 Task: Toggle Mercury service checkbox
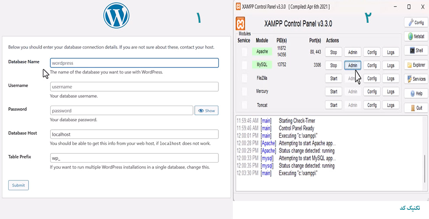[x=244, y=92]
